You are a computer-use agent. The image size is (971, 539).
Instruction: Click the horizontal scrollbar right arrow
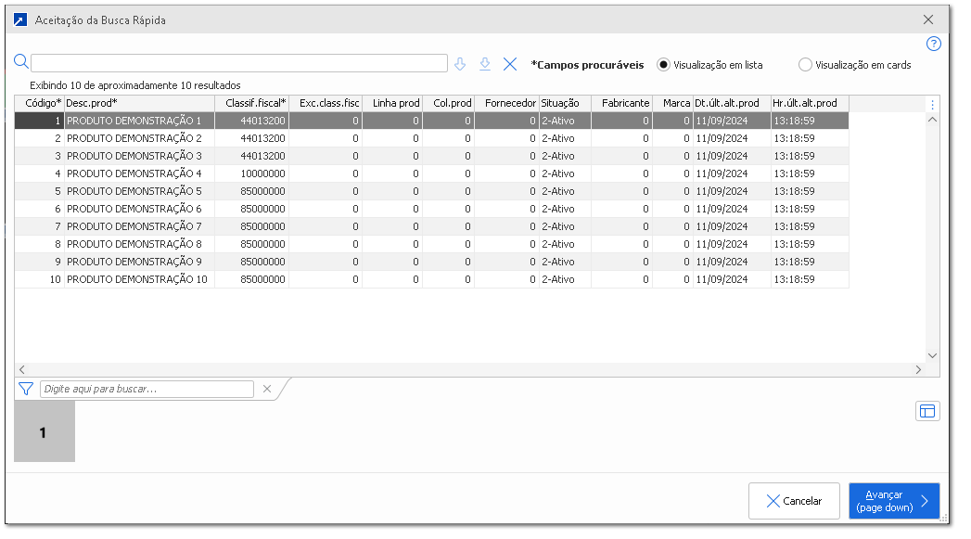point(918,370)
